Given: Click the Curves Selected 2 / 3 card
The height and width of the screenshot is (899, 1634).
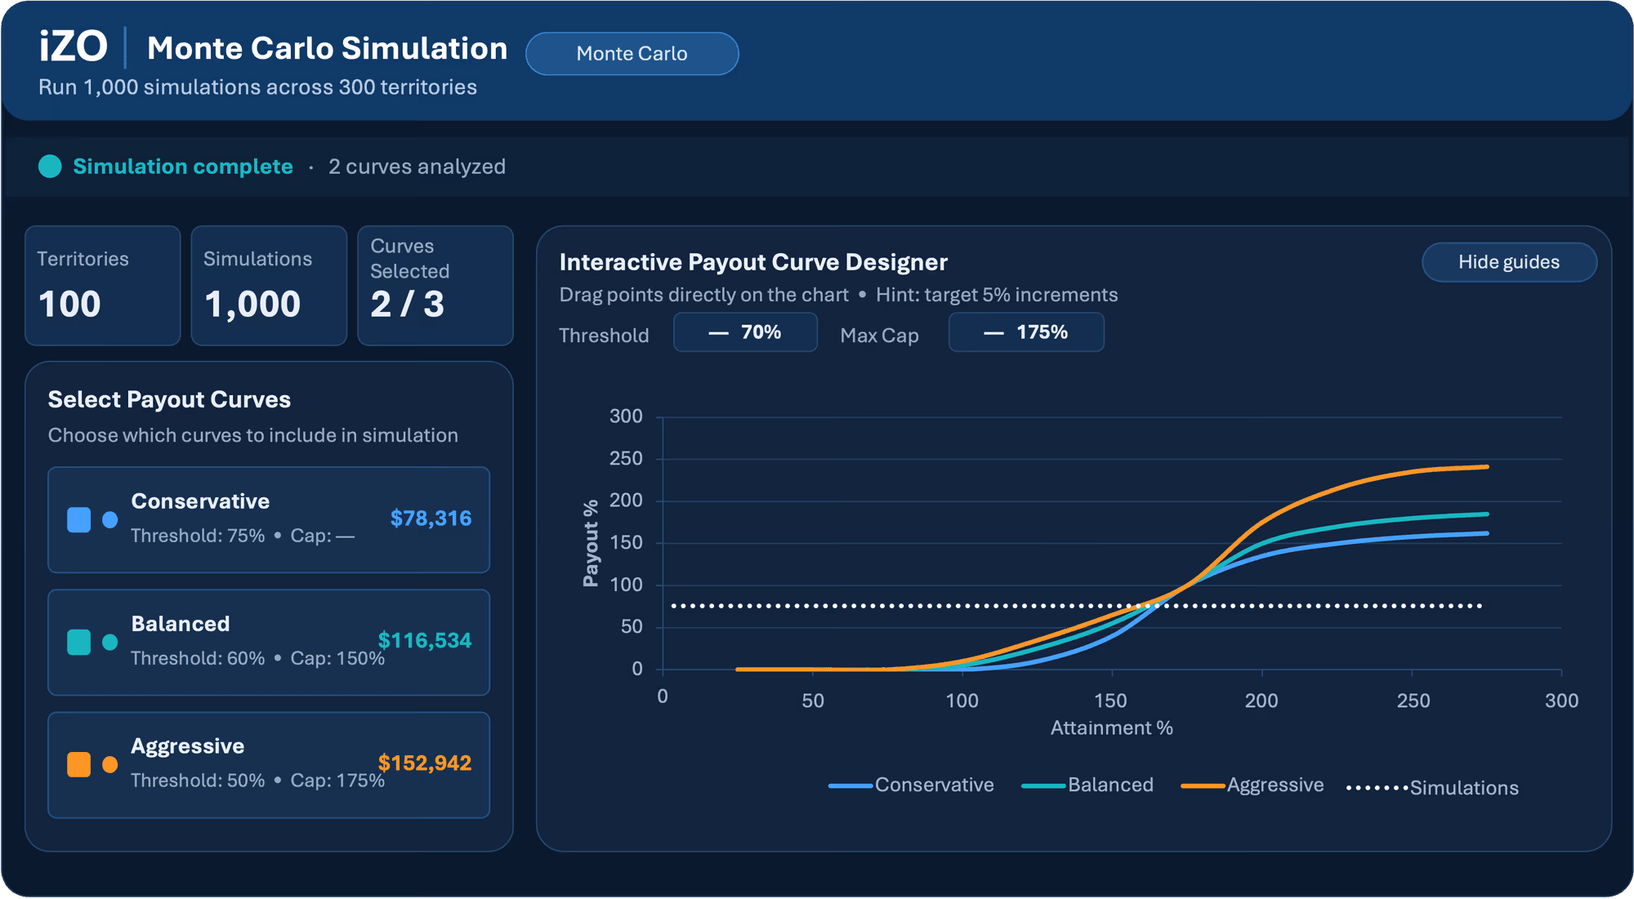Looking at the screenshot, I should pyautogui.click(x=435, y=286).
